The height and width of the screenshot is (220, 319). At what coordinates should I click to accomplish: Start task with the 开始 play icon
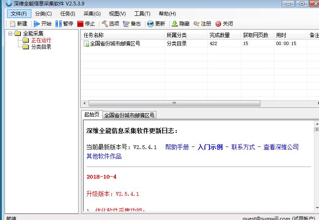point(37,24)
